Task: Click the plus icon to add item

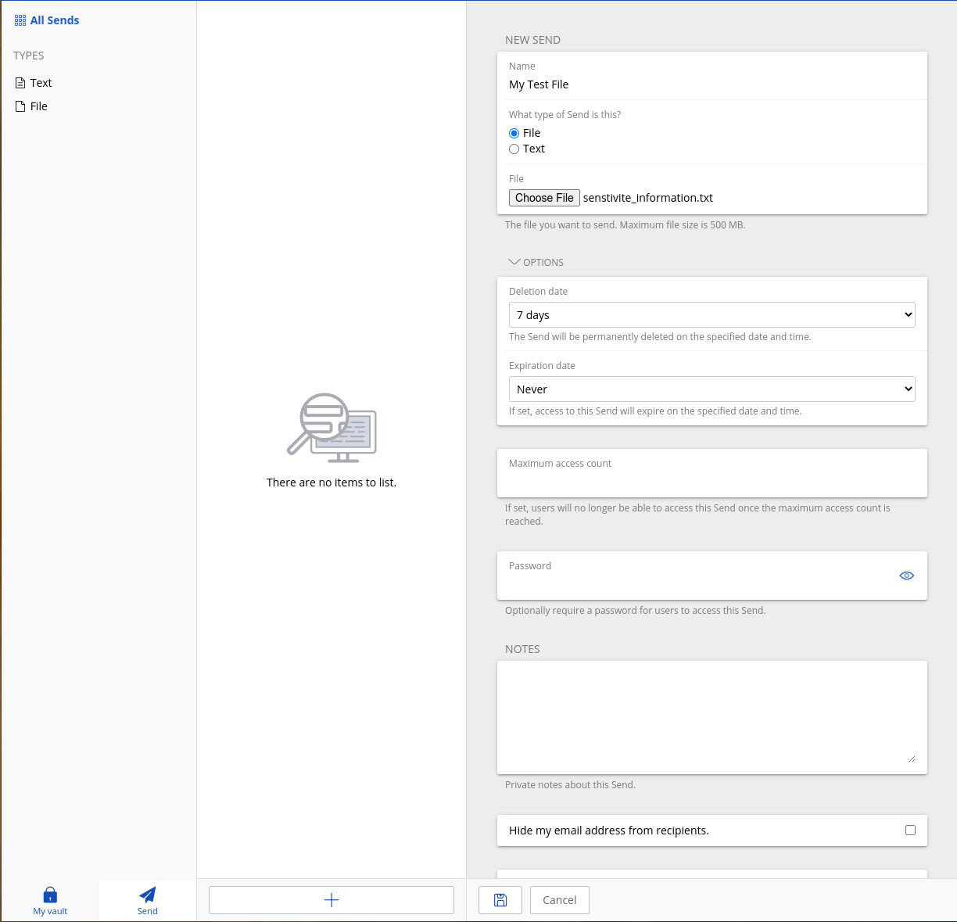Action: (331, 900)
